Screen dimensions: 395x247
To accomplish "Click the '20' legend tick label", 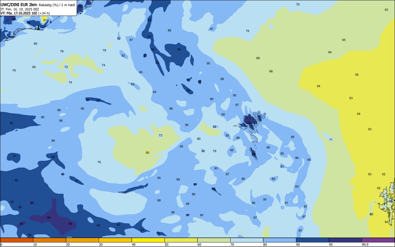I will click(68, 245).
